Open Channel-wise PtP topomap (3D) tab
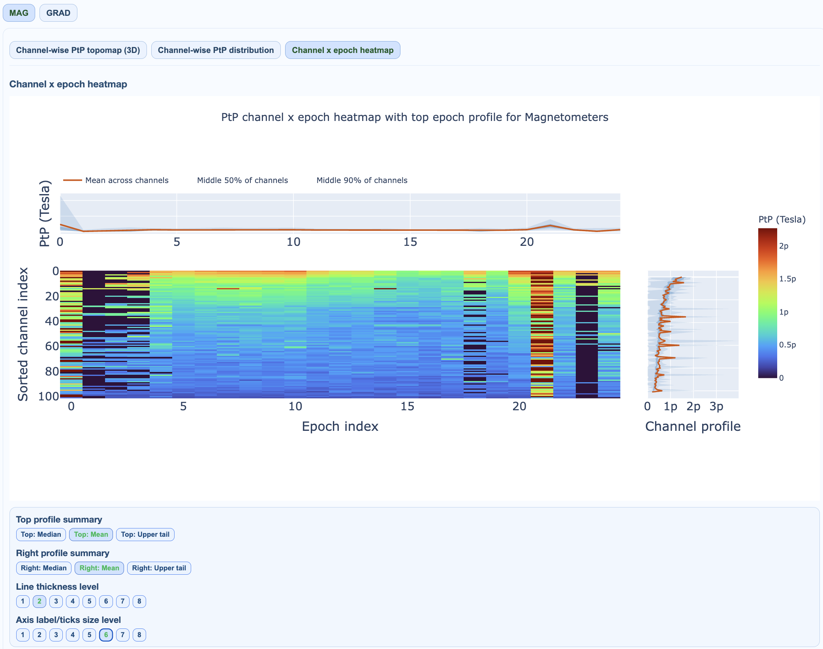 click(x=78, y=50)
